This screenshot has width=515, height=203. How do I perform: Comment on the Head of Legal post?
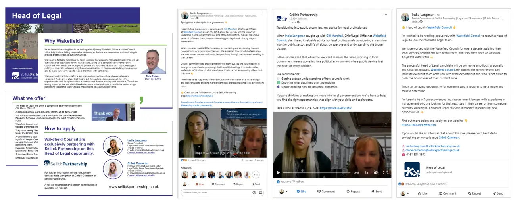tap(447, 193)
